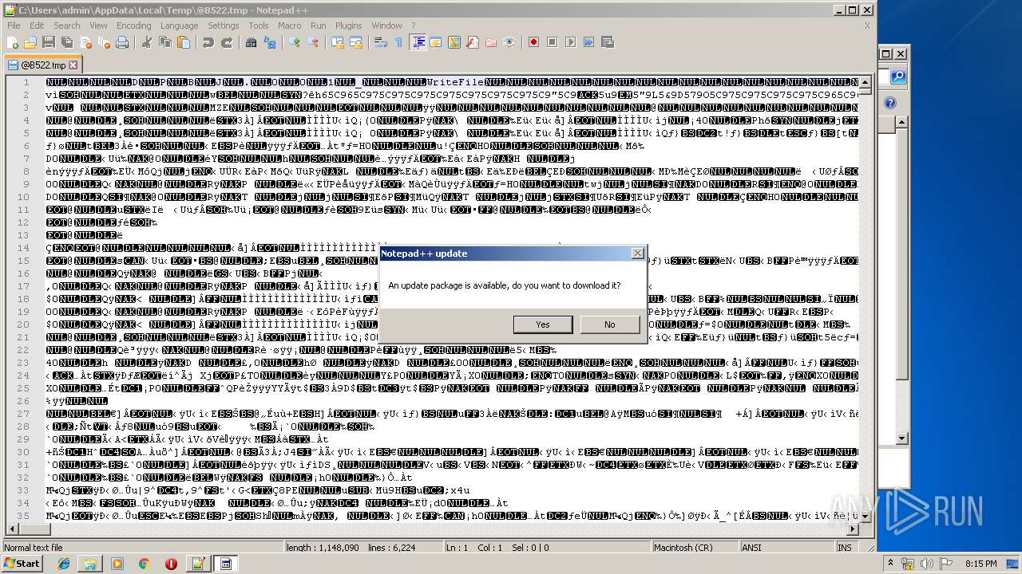Toggle synchronize vertical scrolling icon
Image resolution: width=1022 pixels, height=574 pixels.
(337, 42)
